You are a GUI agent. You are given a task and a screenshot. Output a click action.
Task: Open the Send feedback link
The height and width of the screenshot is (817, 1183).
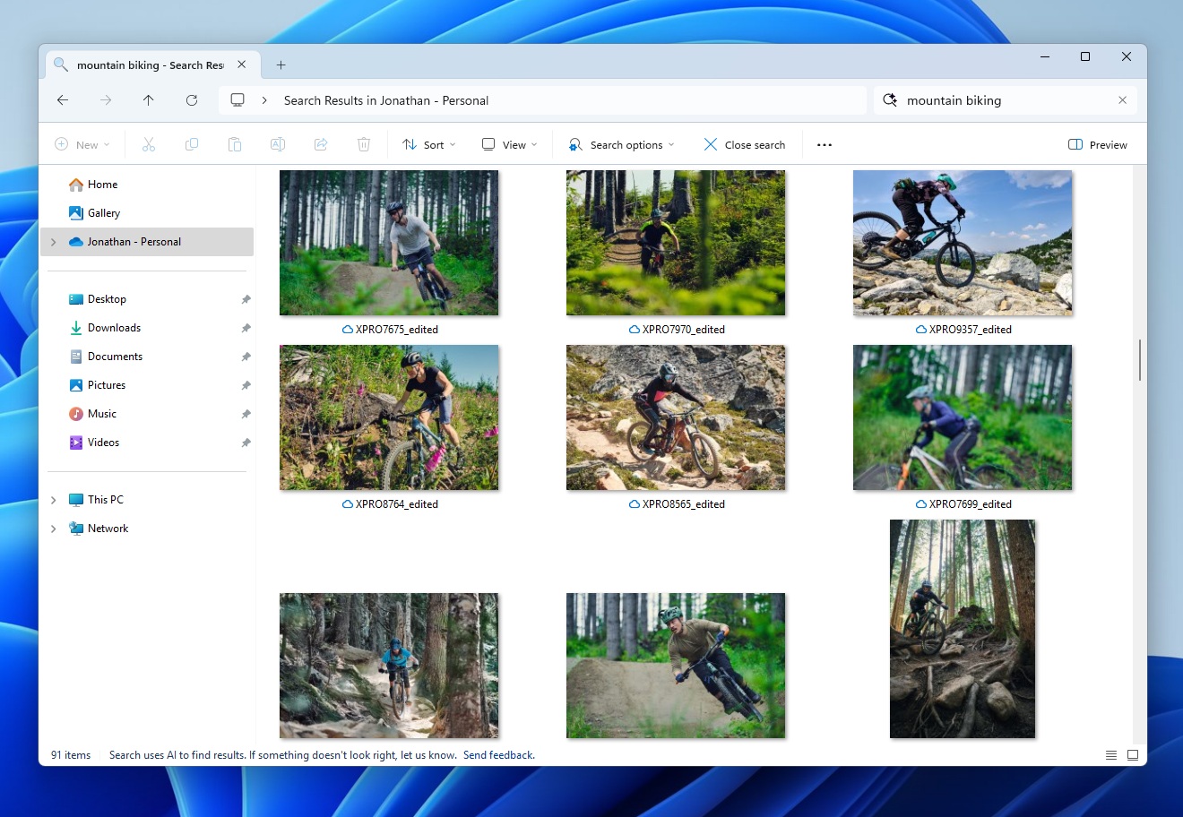coord(498,754)
